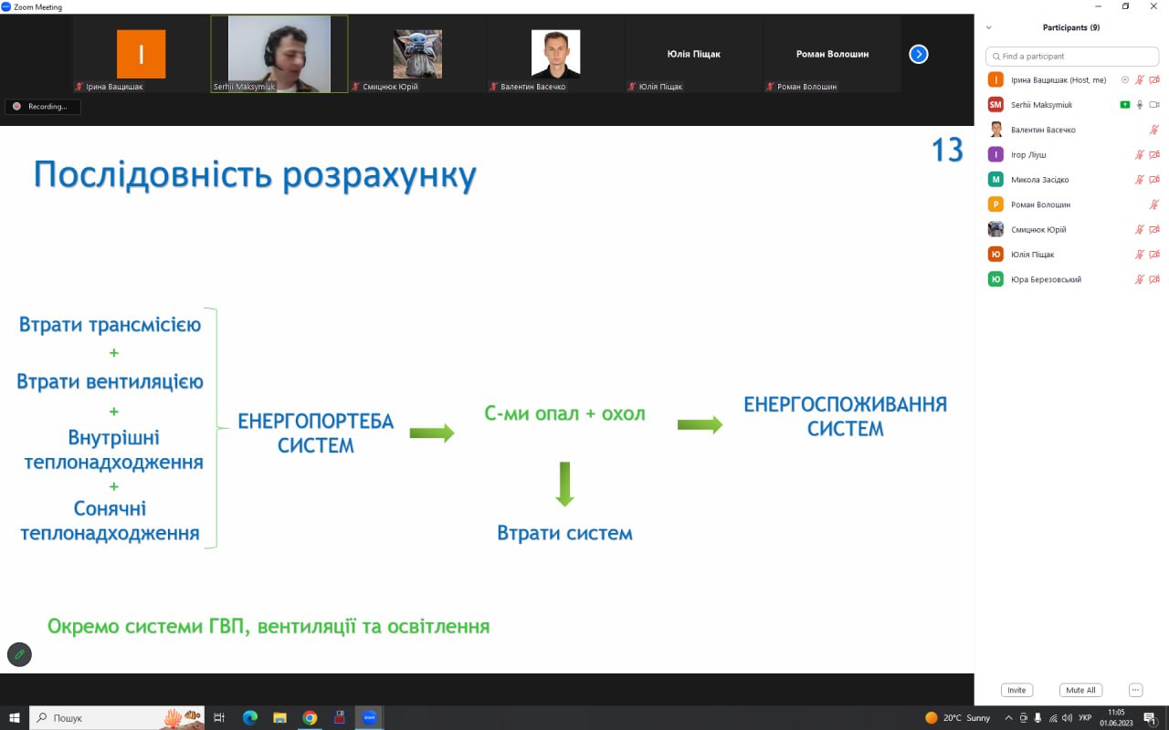Switch keyboard language via УКР indicator
Image resolution: width=1169 pixels, height=730 pixels.
click(1085, 718)
